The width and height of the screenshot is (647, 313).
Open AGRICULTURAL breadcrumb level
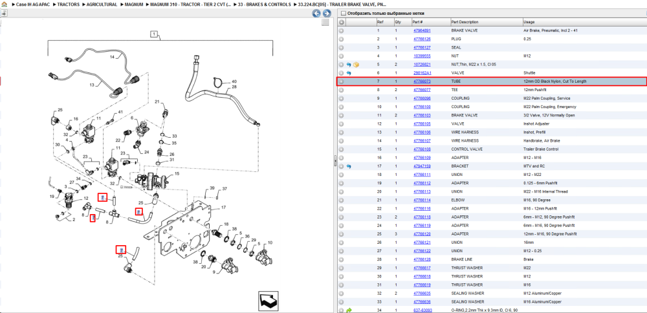click(102, 5)
